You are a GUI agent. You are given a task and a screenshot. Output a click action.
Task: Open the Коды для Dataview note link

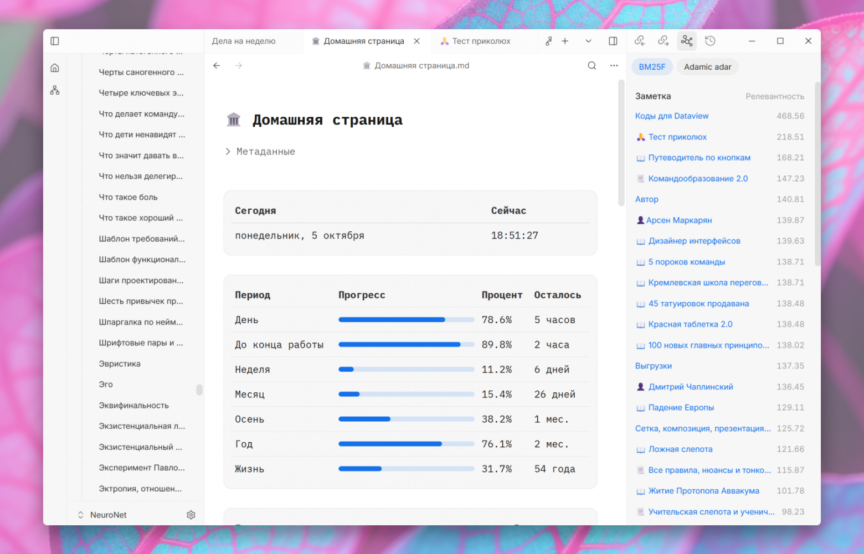pyautogui.click(x=672, y=116)
